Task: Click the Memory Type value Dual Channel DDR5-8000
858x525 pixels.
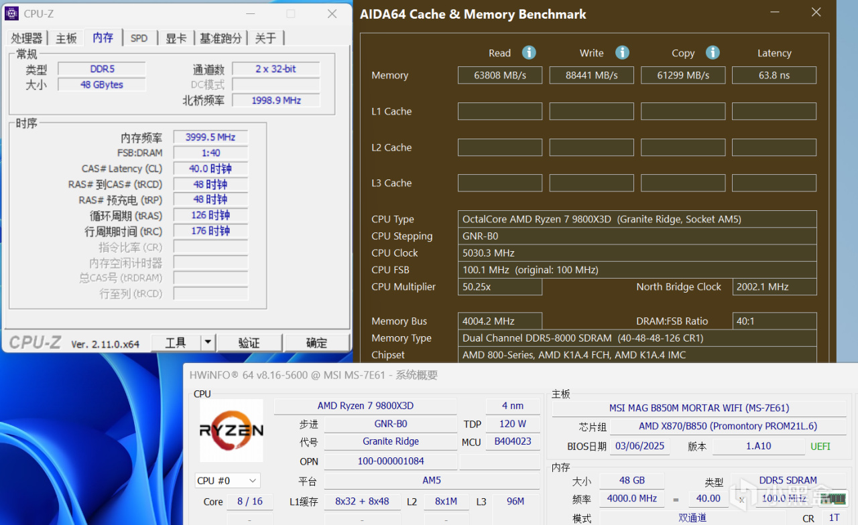Action: click(637, 338)
